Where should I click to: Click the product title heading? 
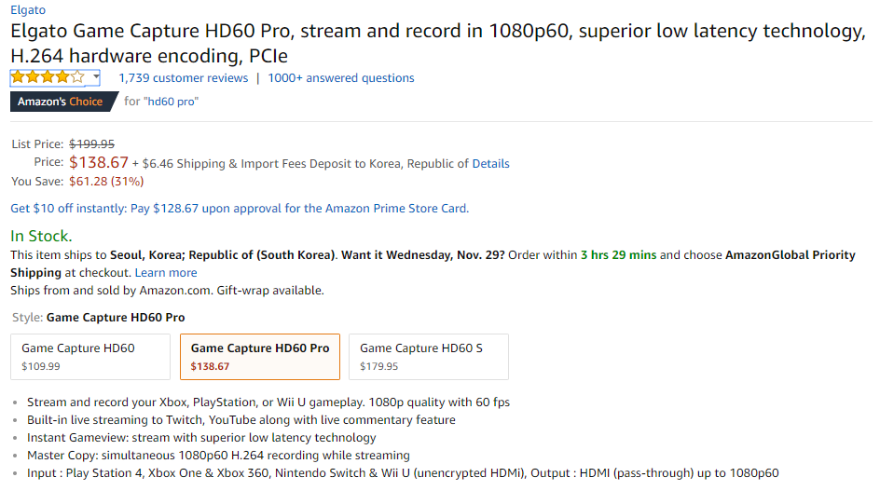coord(438,43)
